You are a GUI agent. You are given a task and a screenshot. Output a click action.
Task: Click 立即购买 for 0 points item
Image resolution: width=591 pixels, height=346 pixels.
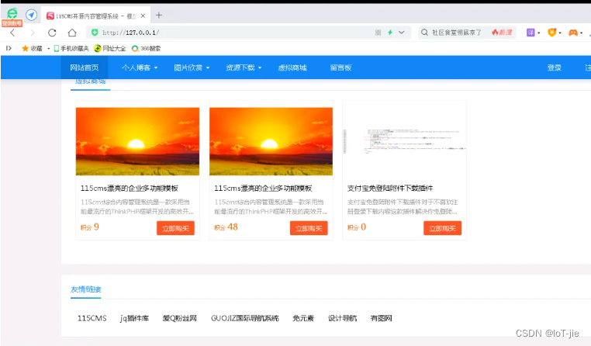pos(443,228)
